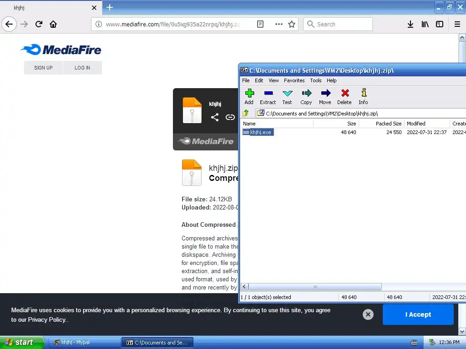Click the Add button in 7-Zip toolbar
This screenshot has height=349, width=466.
coord(249,96)
